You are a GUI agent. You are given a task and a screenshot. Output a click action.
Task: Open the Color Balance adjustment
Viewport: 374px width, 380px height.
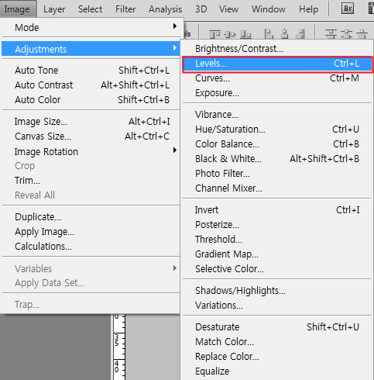coord(277,144)
